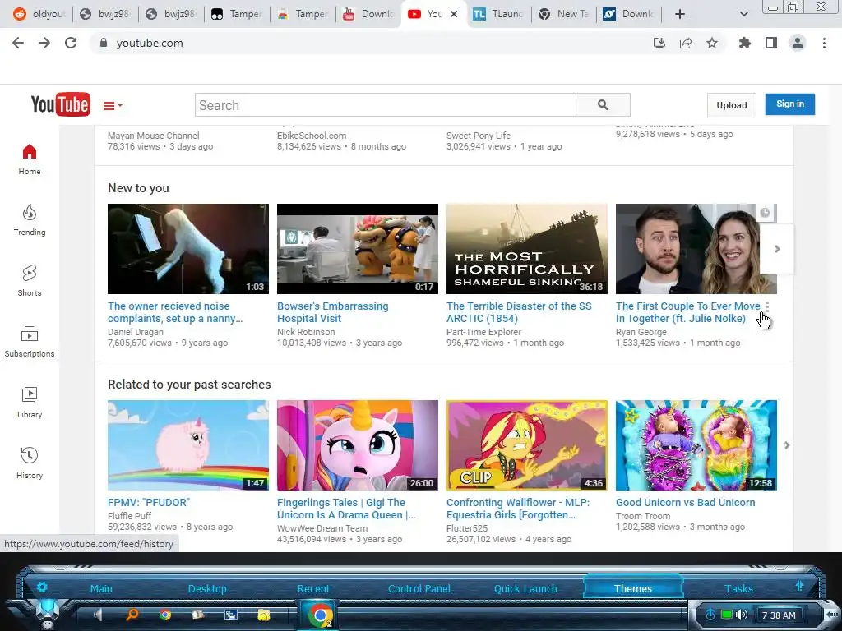Switch to the TLaunc tab

point(499,14)
